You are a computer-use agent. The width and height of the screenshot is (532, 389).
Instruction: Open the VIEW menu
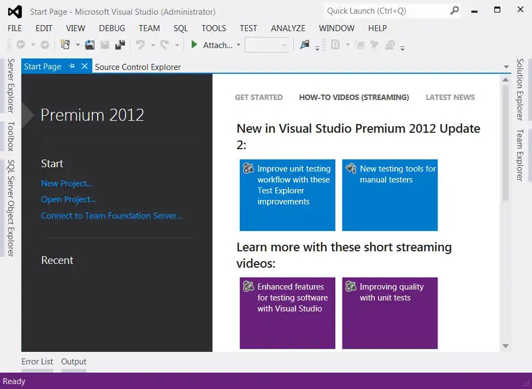coord(75,28)
